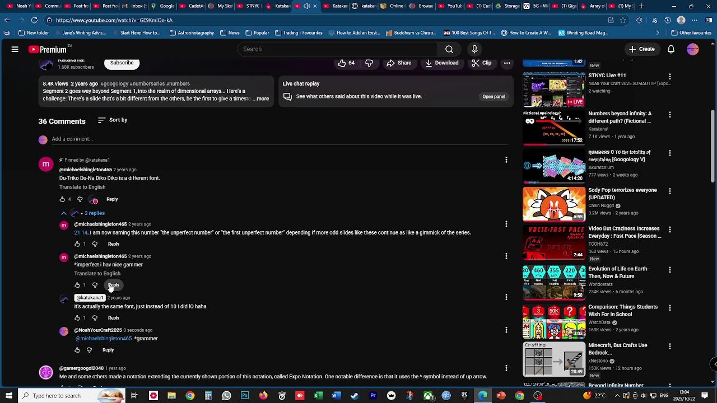The image size is (717, 403).
Task: Share this video
Action: tap(399, 63)
